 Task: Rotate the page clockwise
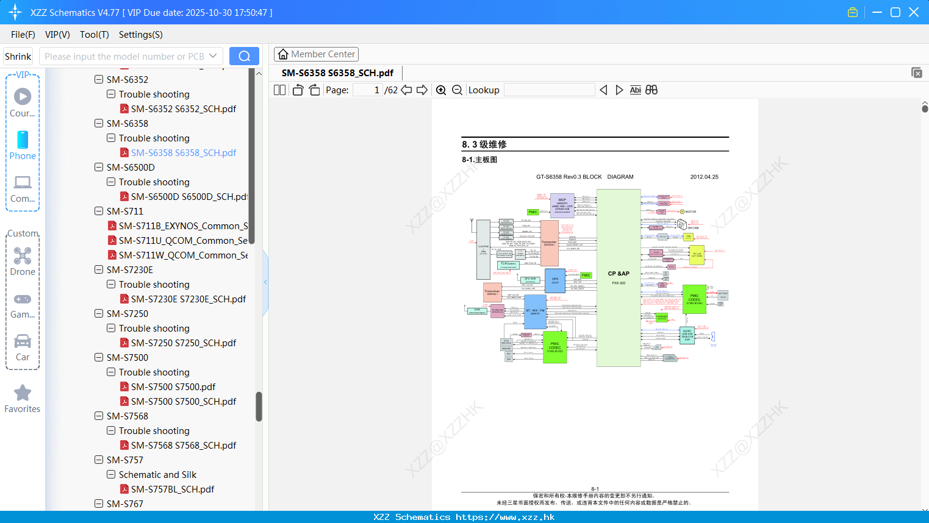tap(314, 90)
